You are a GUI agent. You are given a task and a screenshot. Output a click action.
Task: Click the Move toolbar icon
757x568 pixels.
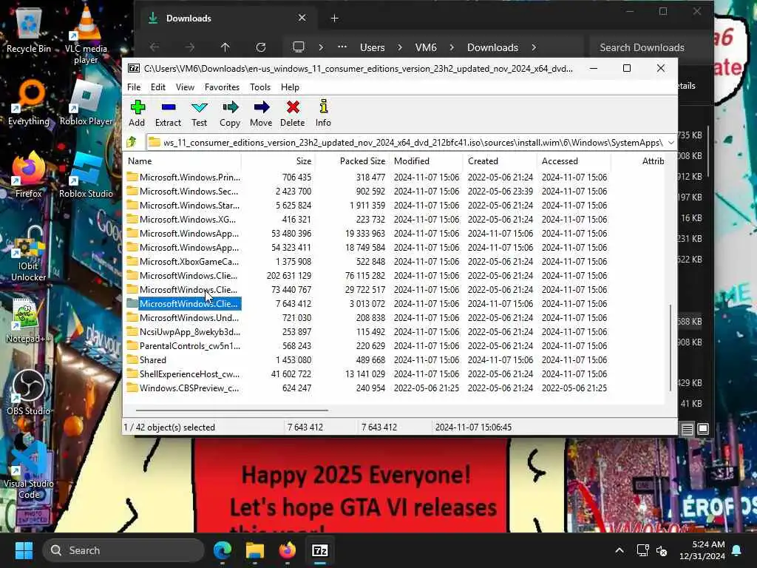pyautogui.click(x=261, y=113)
